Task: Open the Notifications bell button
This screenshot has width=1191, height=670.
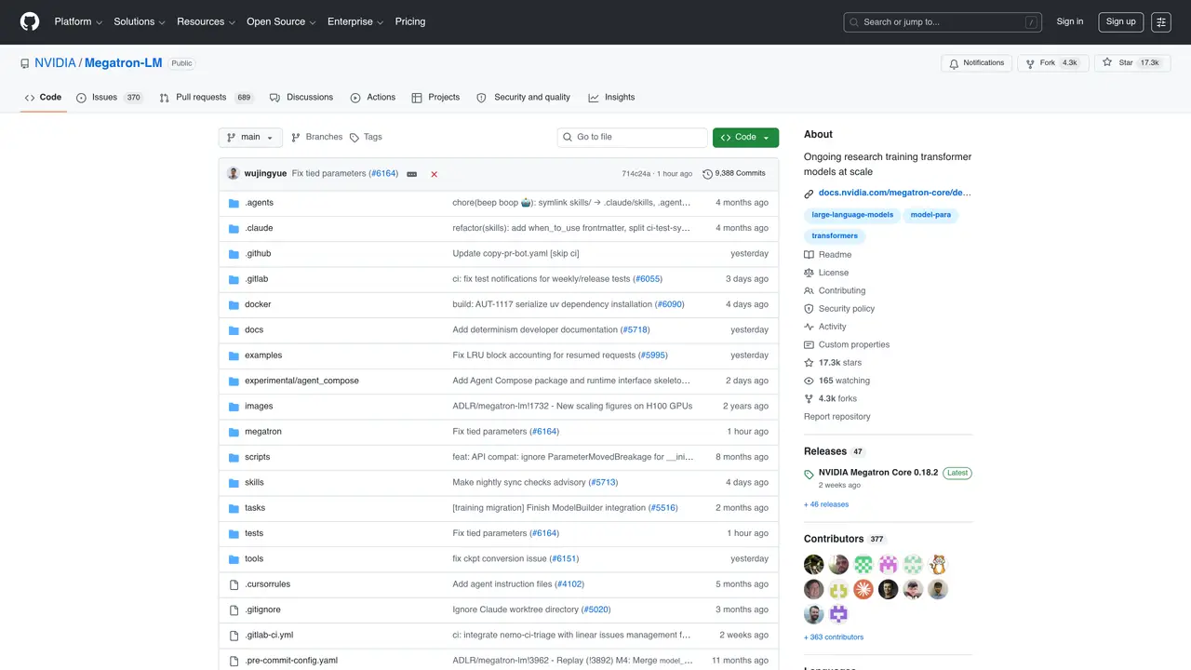Action: click(976, 63)
